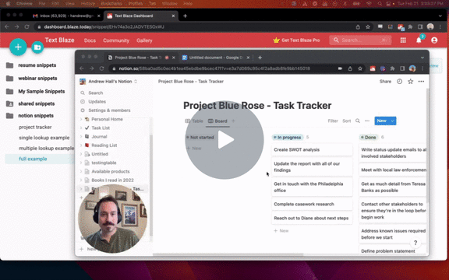The width and height of the screenshot is (449, 280).
Task: Expand the Available products page toggle
Action: 81,171
